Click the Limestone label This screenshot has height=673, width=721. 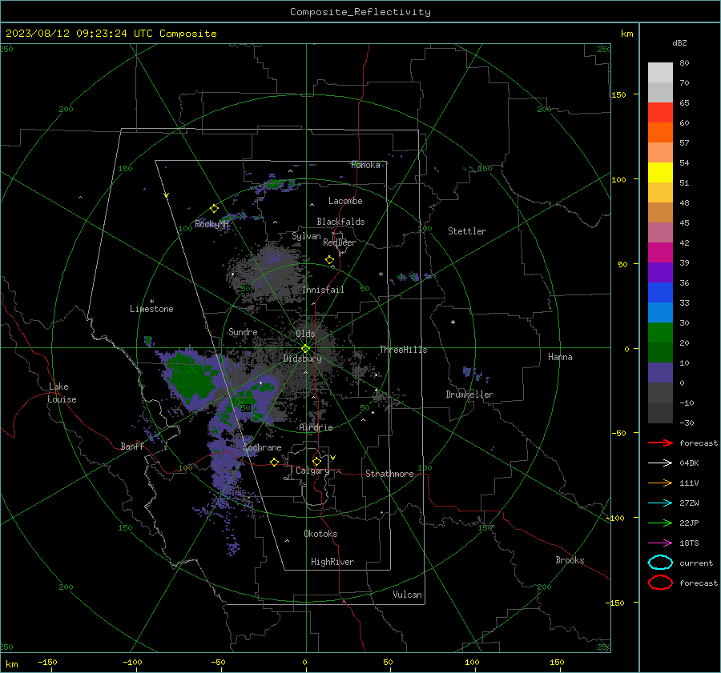point(151,309)
